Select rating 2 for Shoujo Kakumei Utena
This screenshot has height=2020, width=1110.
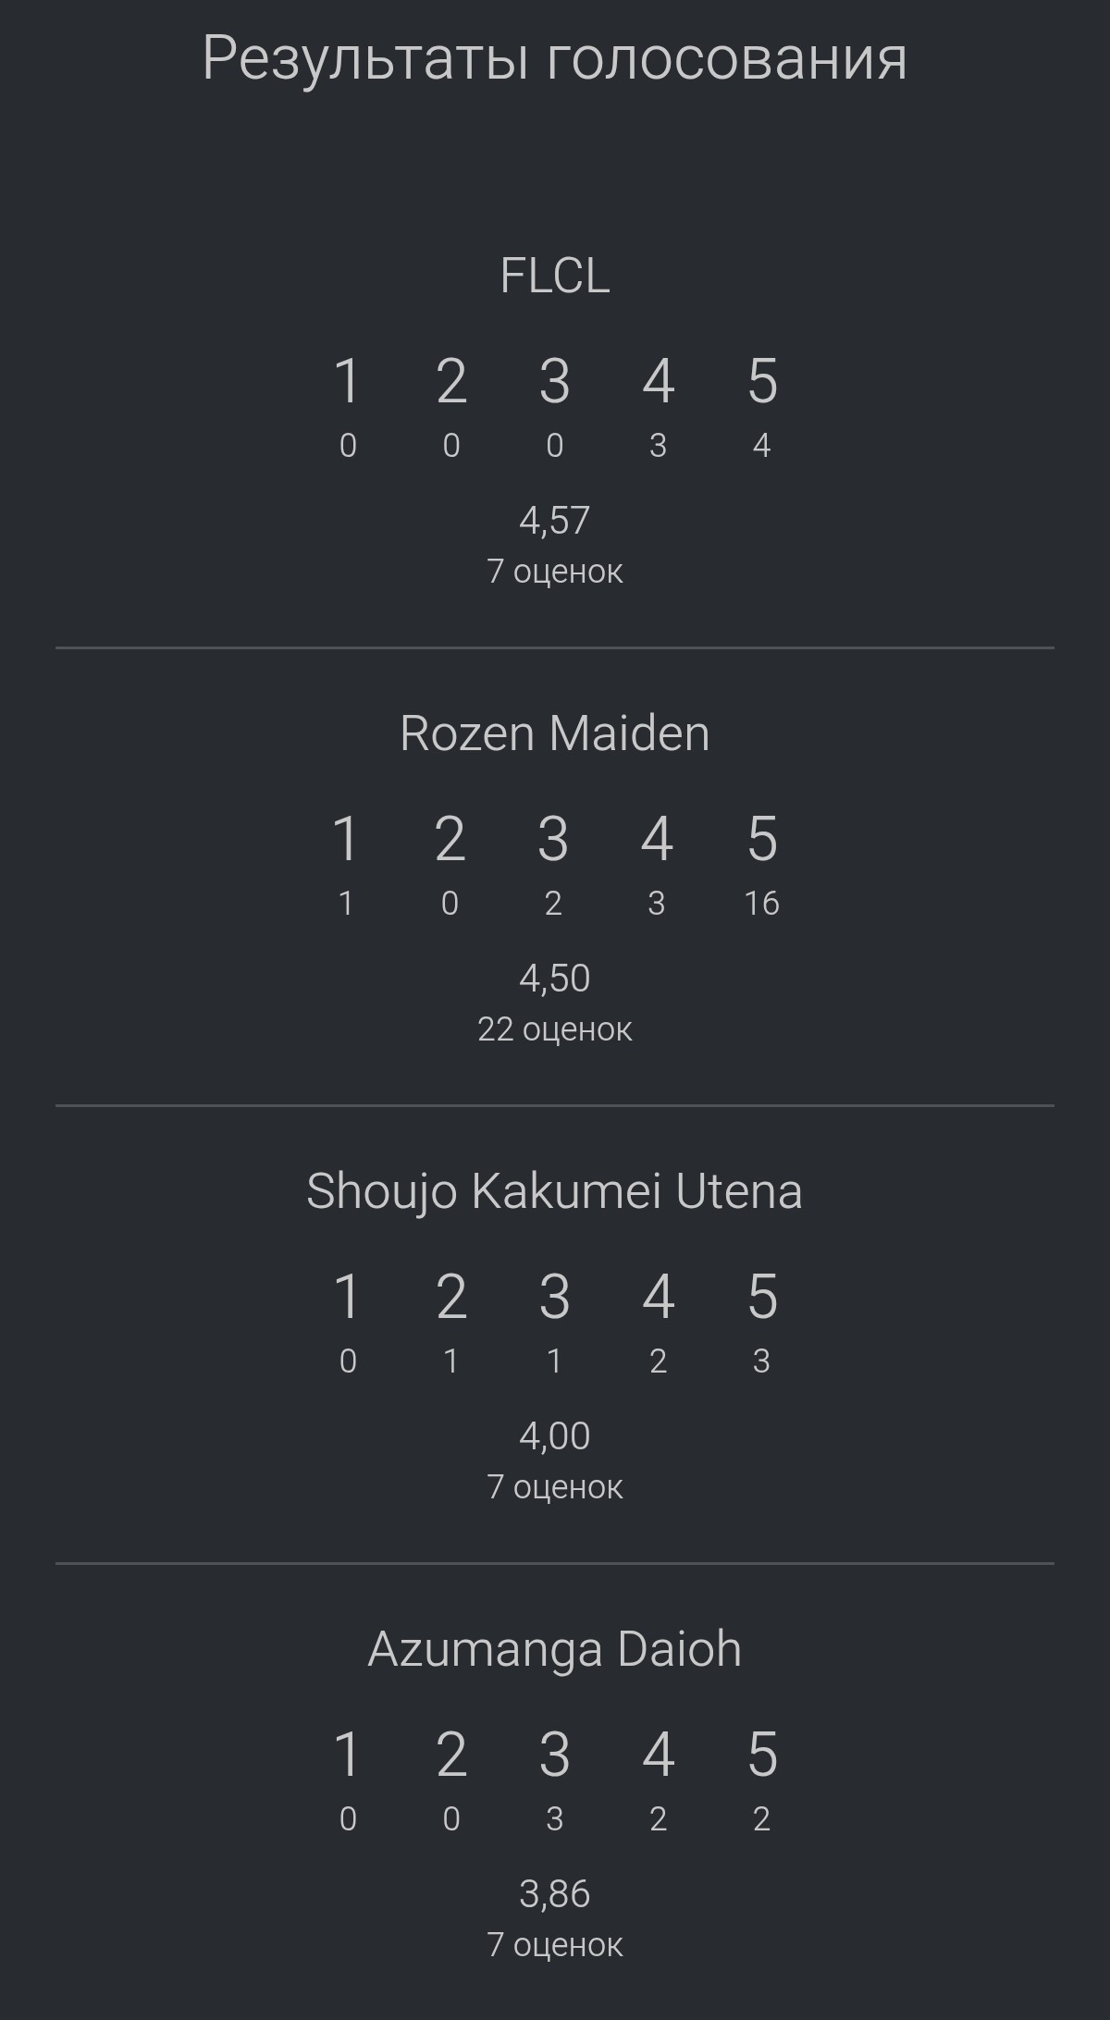pos(451,1297)
